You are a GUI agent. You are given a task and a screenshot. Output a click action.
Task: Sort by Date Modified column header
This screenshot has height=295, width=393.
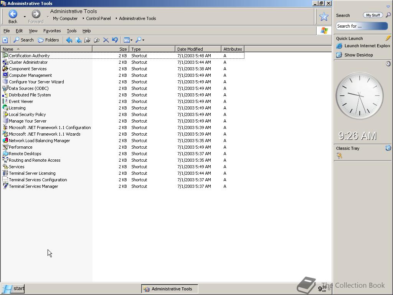click(198, 49)
